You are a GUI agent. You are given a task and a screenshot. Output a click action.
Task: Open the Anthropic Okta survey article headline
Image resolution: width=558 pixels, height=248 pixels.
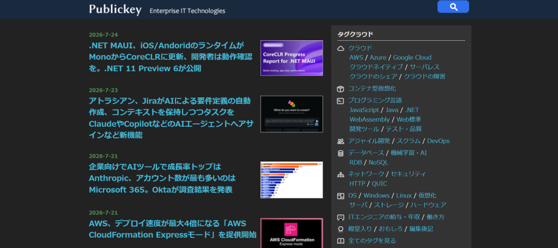point(162,178)
